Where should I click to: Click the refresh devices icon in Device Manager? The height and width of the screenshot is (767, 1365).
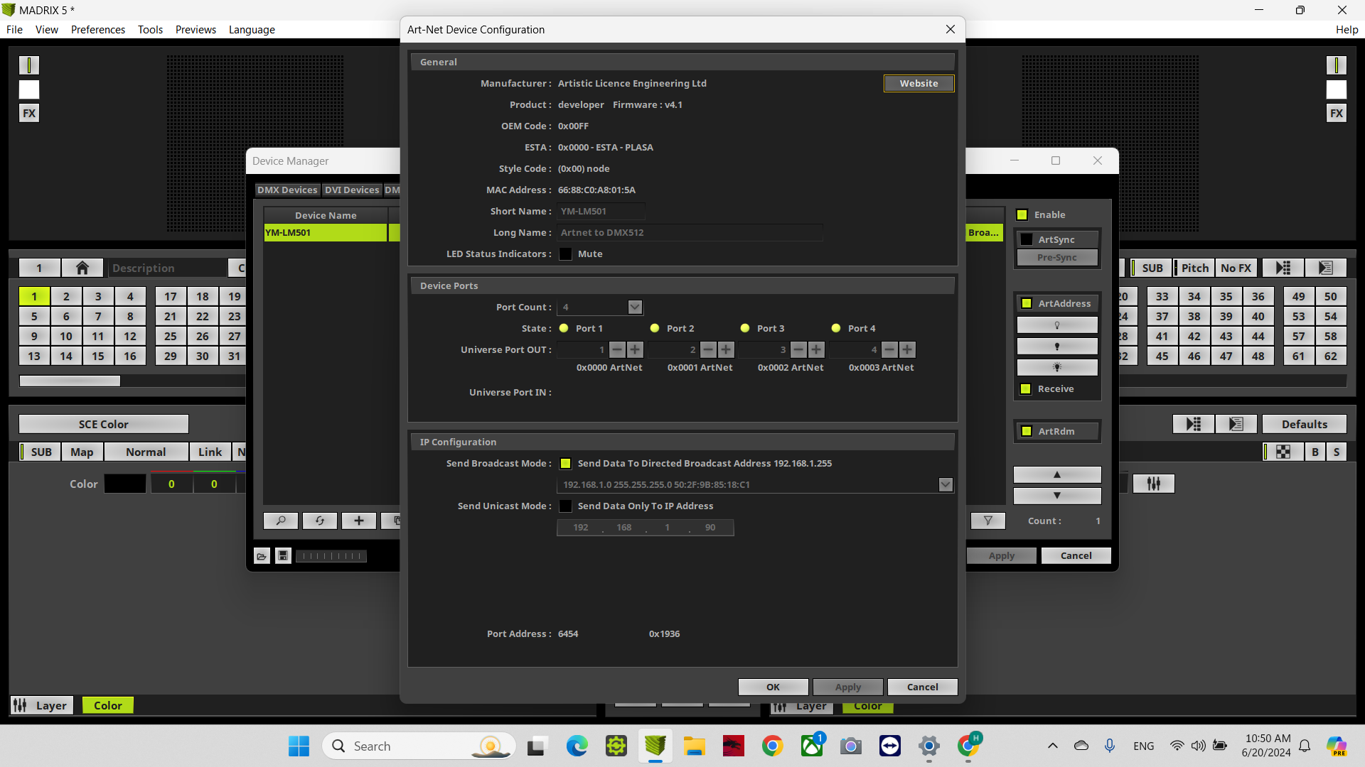pos(320,521)
